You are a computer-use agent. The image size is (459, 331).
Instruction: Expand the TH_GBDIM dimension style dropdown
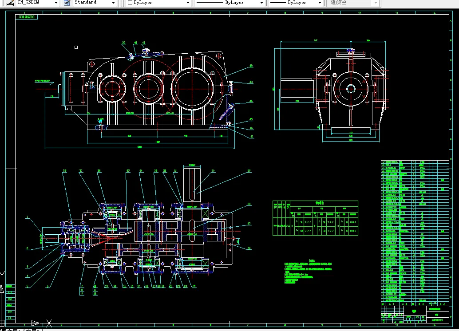coord(56,3)
